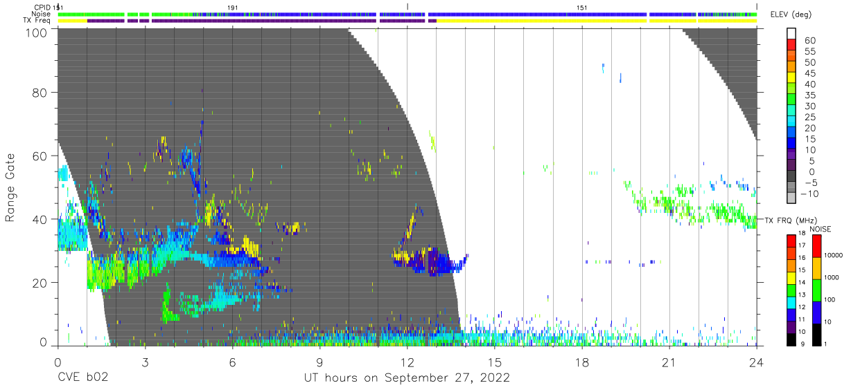
Task: Click the UT hours on September 27, 2022 title
Action: click(x=407, y=377)
